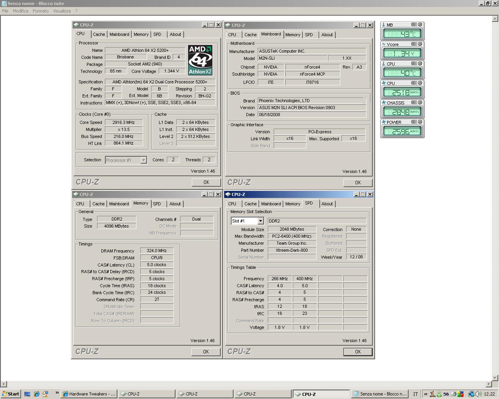Close the CPU temperature widget showing 40°C

click(420, 64)
